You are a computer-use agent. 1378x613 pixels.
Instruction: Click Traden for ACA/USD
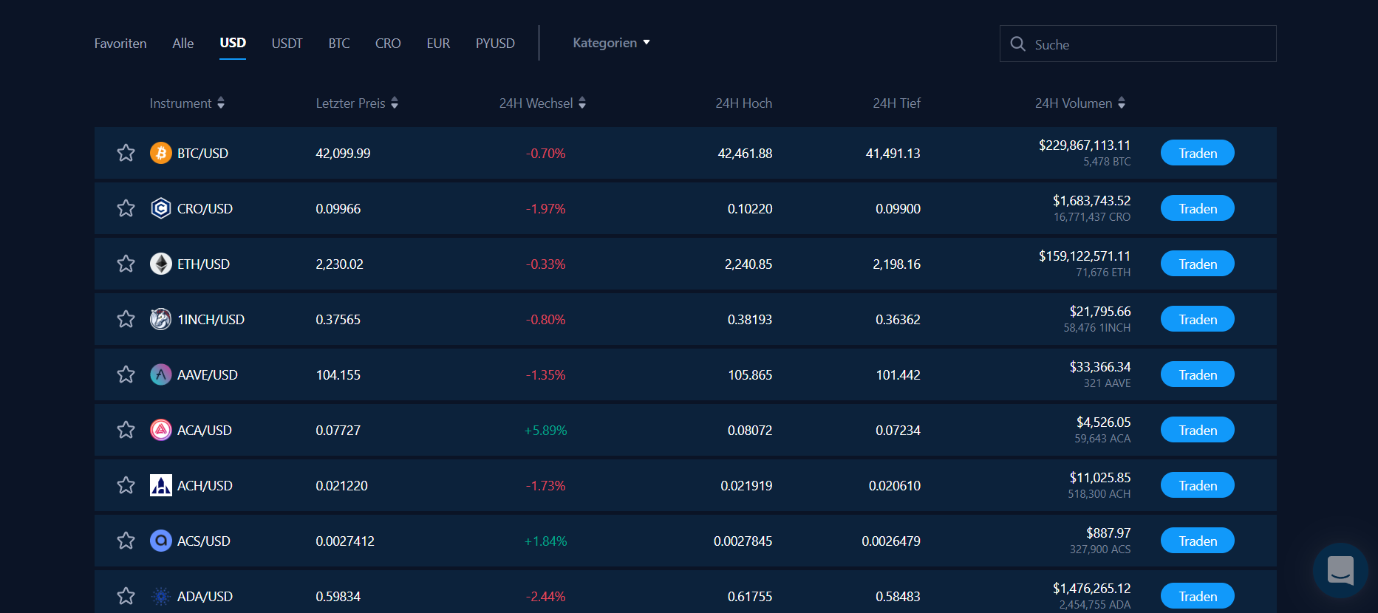tap(1198, 430)
